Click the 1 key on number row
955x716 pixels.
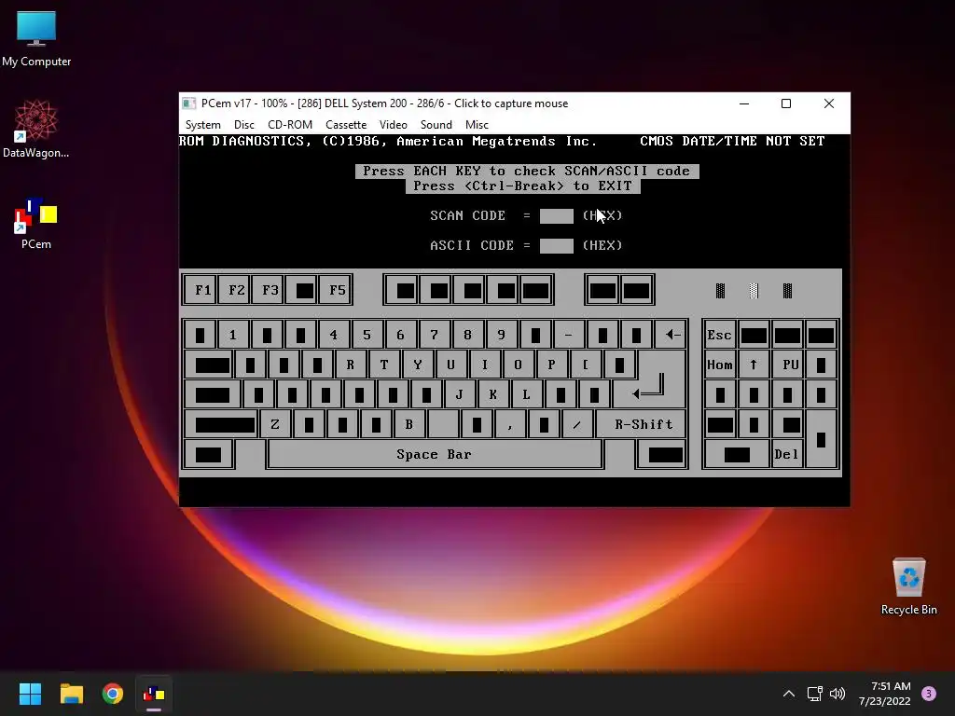click(232, 335)
